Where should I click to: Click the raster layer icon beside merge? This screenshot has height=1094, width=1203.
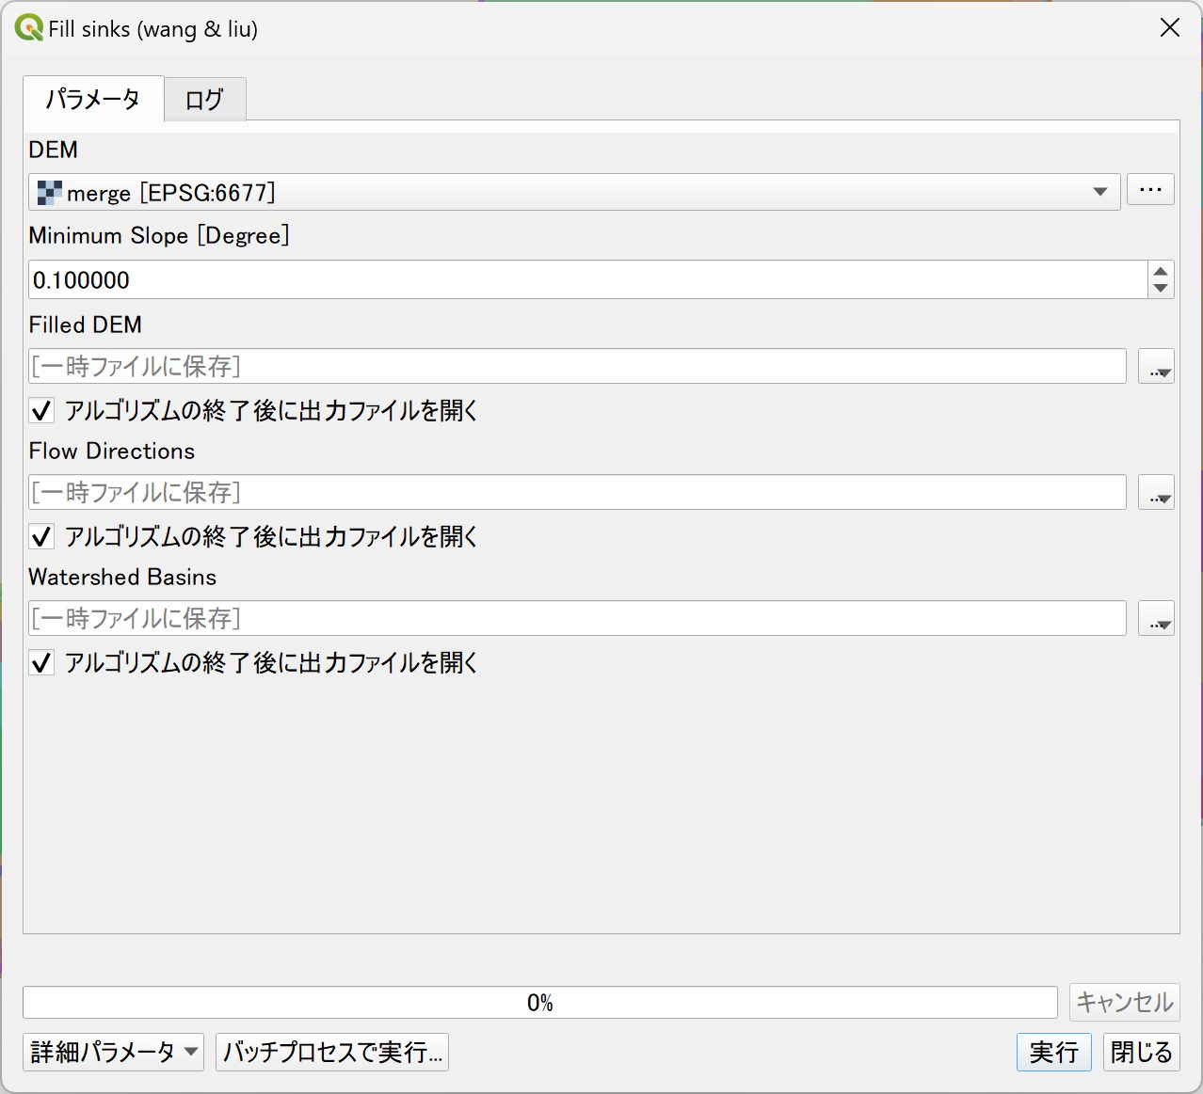click(49, 193)
